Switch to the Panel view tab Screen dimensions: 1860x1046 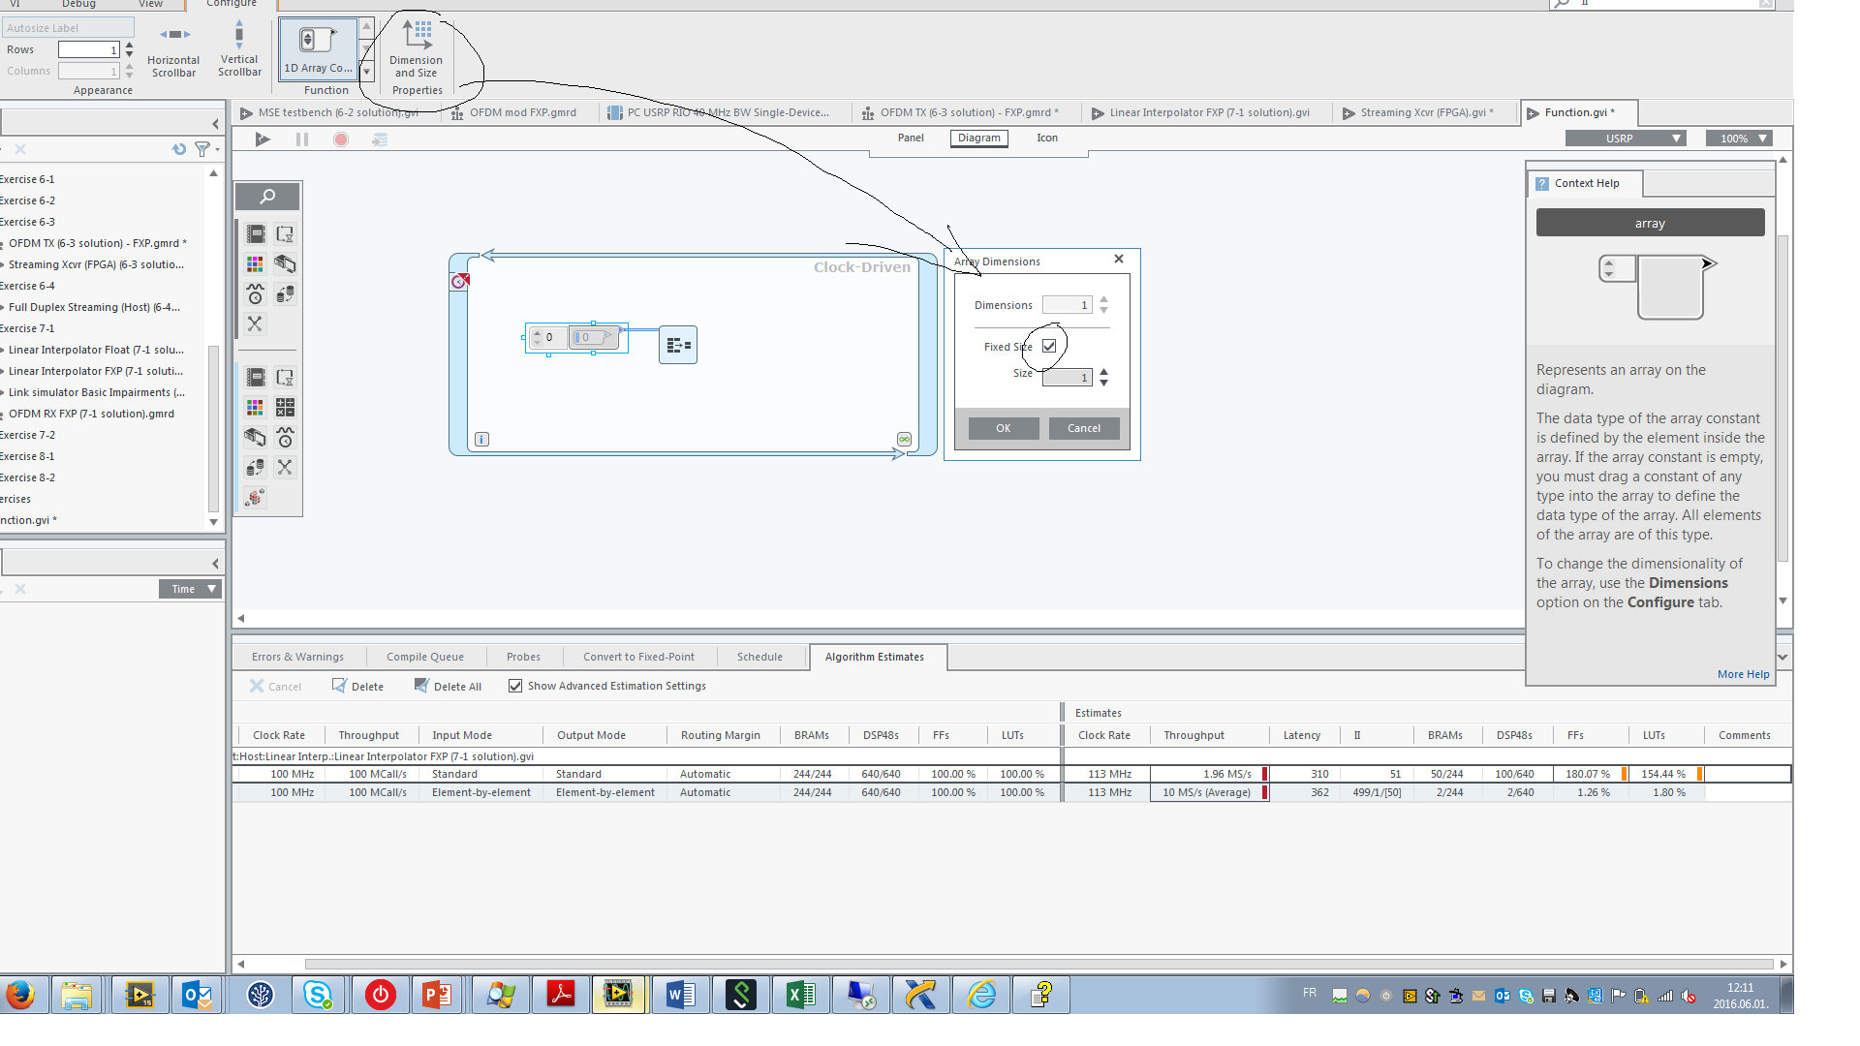[x=911, y=138]
